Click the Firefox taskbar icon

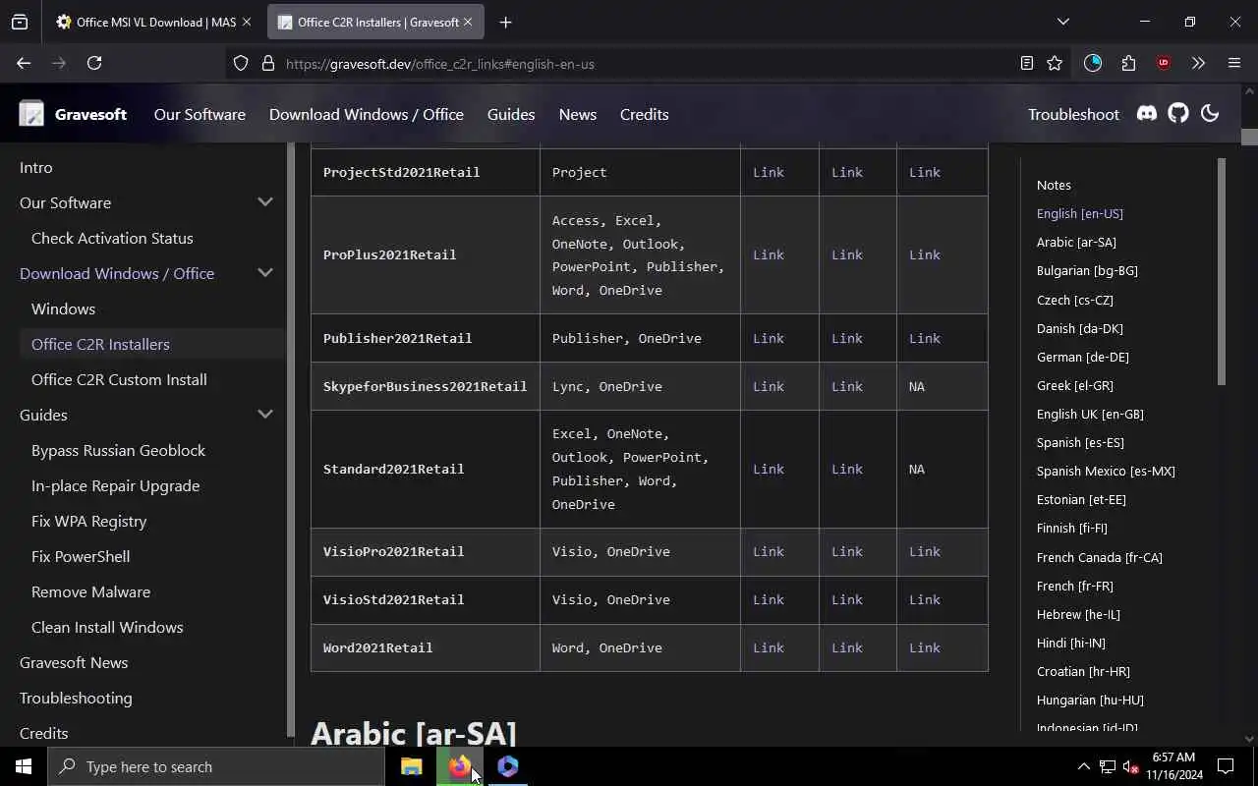pyautogui.click(x=460, y=766)
